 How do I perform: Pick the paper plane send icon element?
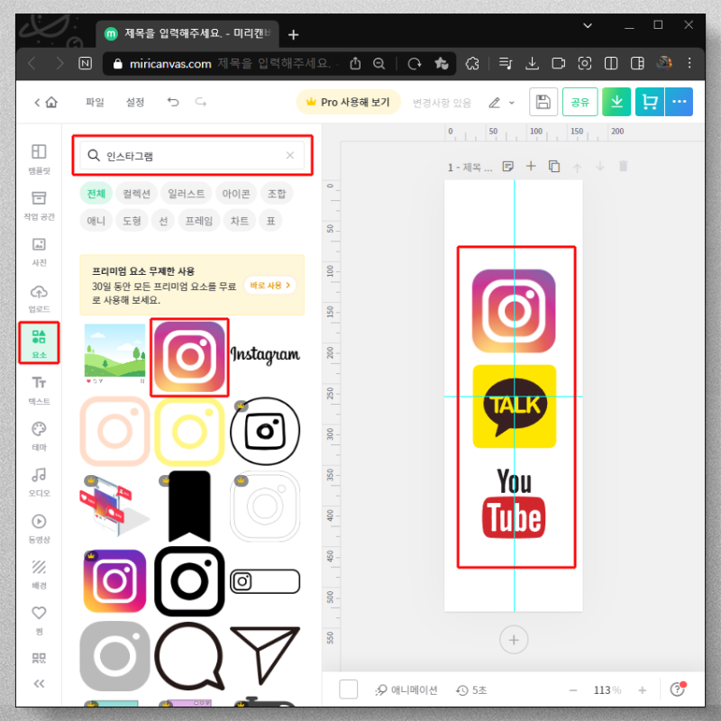pyautogui.click(x=265, y=655)
